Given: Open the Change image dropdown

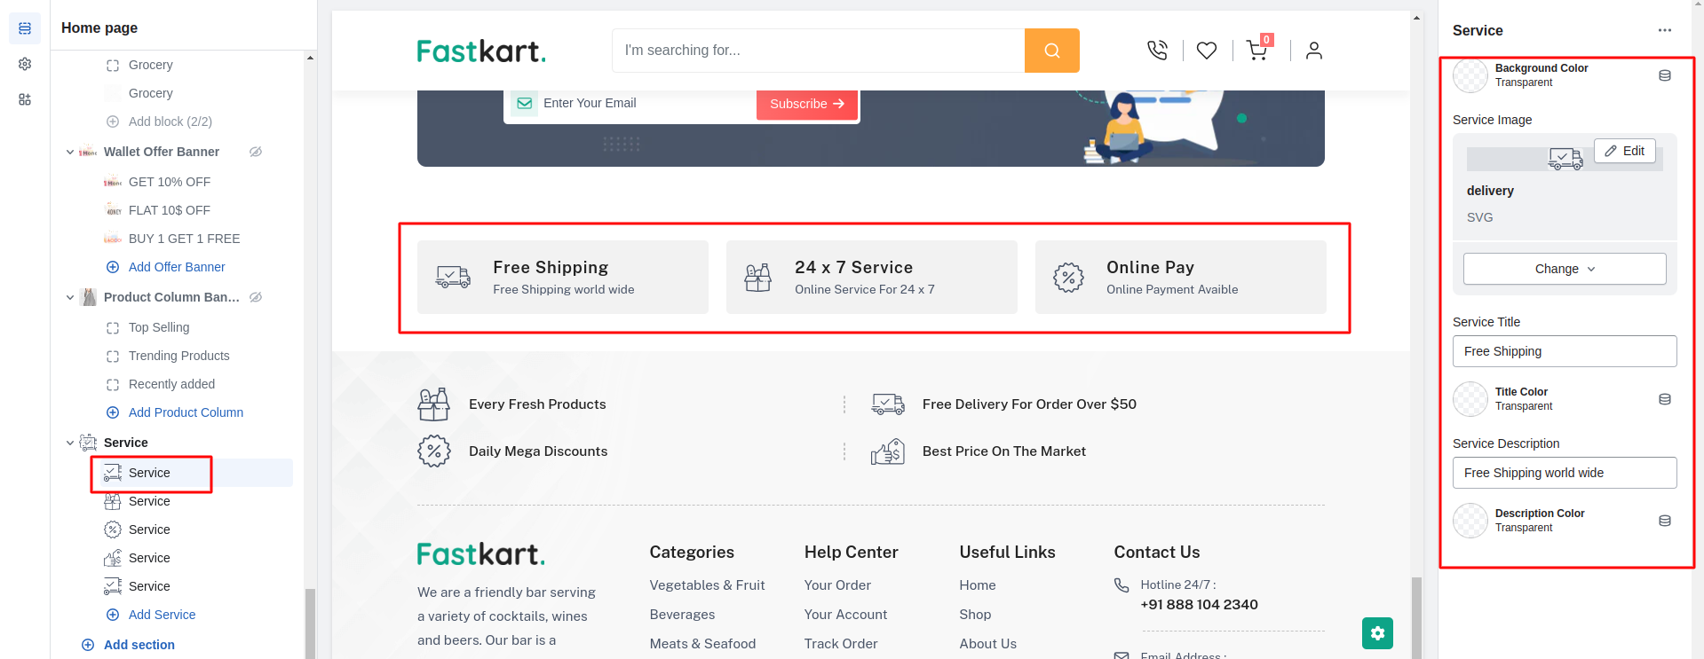Looking at the screenshot, I should (x=1564, y=269).
